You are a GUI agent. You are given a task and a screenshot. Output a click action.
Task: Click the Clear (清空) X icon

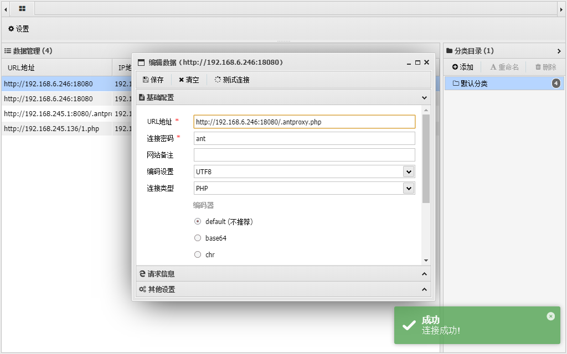181,80
